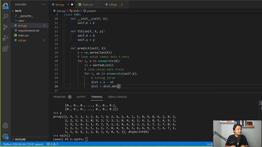Click on 'dist = dist.dot()' code line
This screenshot has height=147, width=262.
coord(106,86)
